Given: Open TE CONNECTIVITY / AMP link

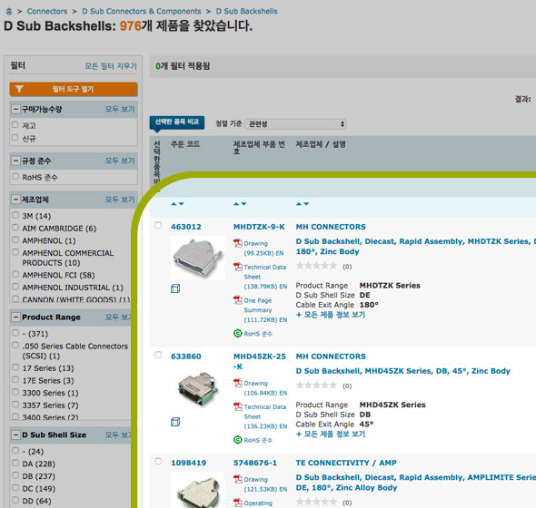Looking at the screenshot, I should pos(346,463).
